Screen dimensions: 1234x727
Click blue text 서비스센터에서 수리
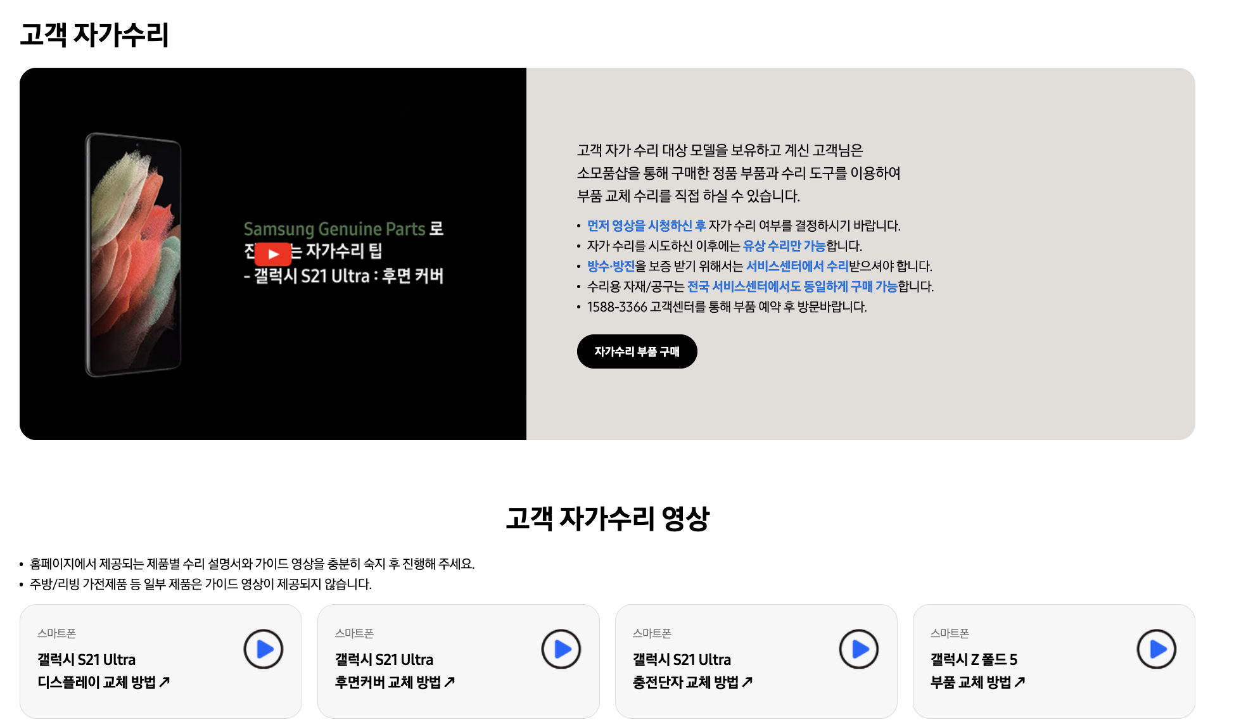coord(797,266)
